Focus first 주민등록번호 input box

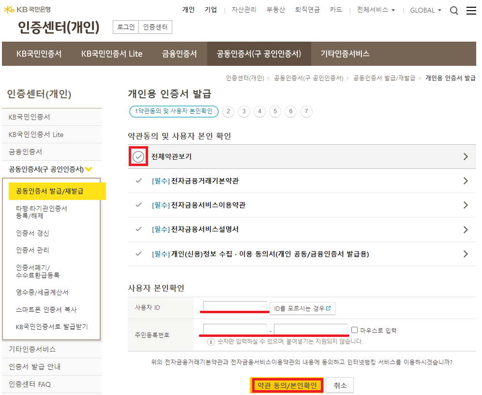(x=235, y=329)
